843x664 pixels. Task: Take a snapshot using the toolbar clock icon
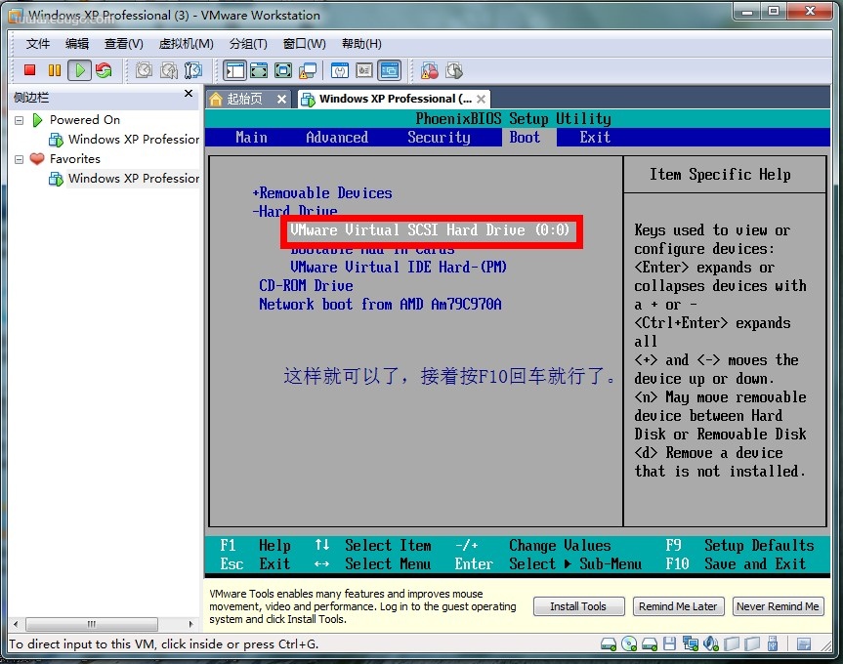point(144,70)
